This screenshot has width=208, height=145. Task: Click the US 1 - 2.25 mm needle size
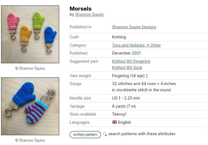tap(126, 98)
